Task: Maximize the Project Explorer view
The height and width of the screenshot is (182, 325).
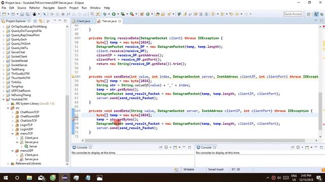Action: coord(66,21)
